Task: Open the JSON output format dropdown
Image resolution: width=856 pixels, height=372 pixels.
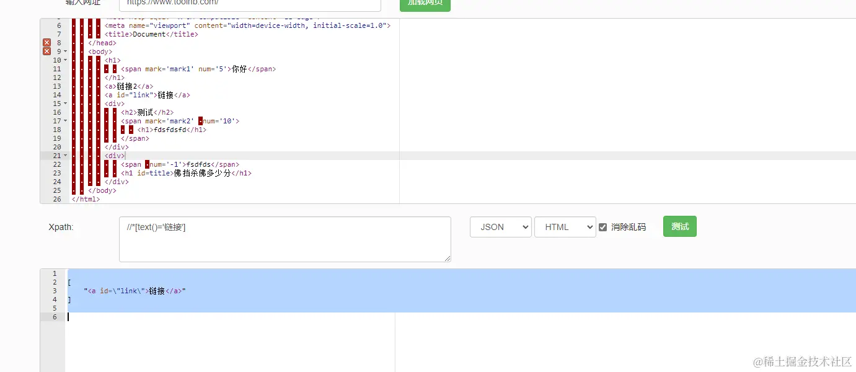Action: click(x=501, y=227)
